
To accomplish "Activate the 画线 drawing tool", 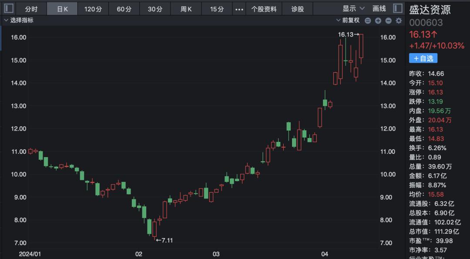I will click(379, 9).
